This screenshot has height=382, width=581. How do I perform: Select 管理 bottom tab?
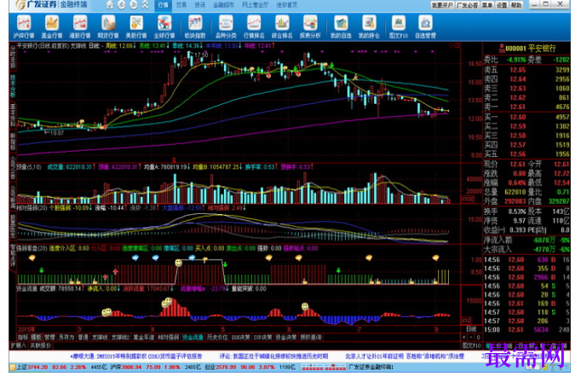[x=49, y=337]
